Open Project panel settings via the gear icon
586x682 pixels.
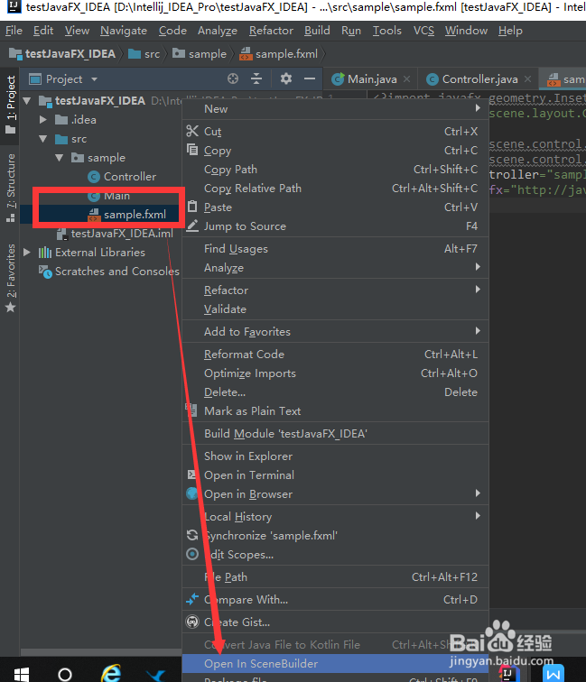click(x=286, y=78)
